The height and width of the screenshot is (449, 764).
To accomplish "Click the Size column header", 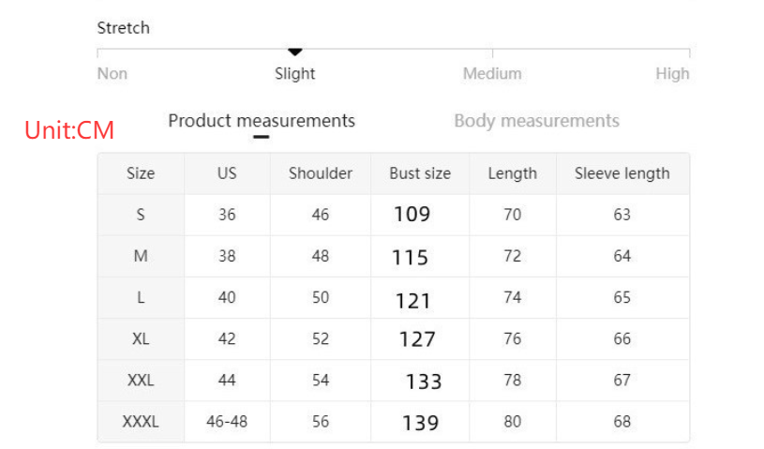I will pos(141,173).
